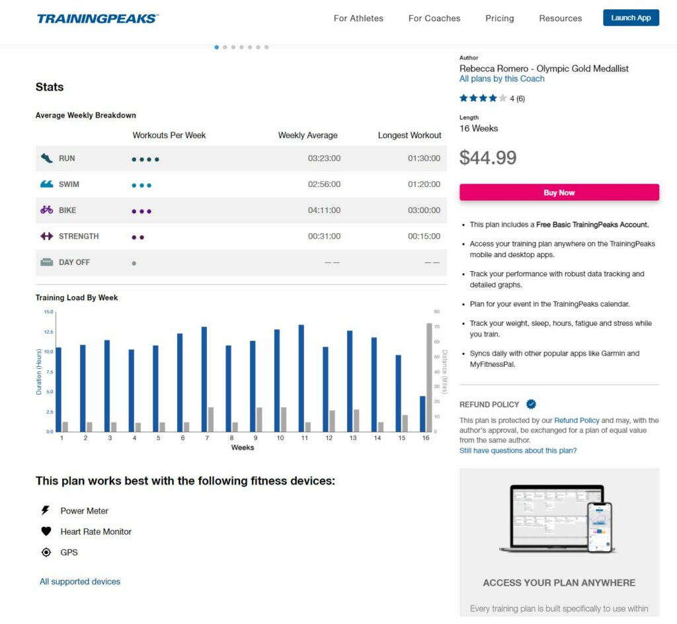
Task: Click strength weekly average 00:31:00
Action: [x=324, y=236]
